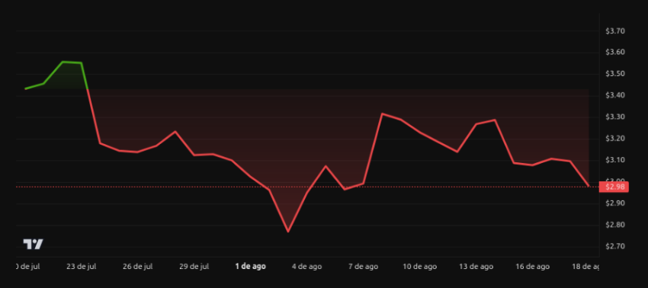
Task: Click the $3.50 price axis label
Action: click(x=615, y=74)
